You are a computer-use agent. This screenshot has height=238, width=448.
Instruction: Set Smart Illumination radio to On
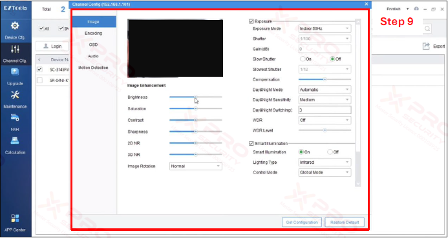(301, 152)
